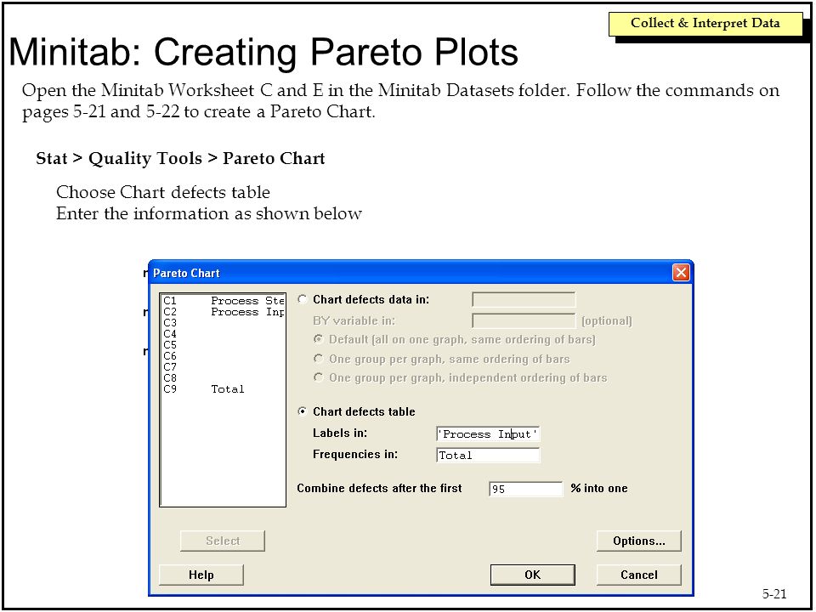Click the 'Stat > Quality Tools > Pareto Chart' text
The height and width of the screenshot is (612, 816).
click(x=180, y=158)
